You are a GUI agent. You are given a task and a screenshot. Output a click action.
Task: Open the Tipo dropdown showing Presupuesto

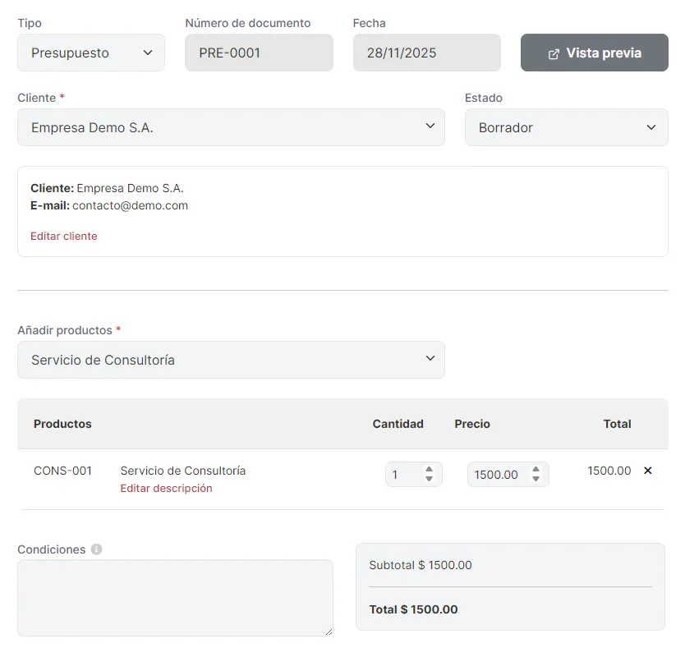click(90, 53)
